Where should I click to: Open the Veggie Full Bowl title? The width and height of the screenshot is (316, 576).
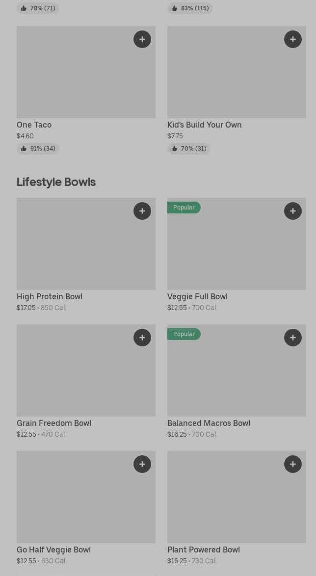197,296
